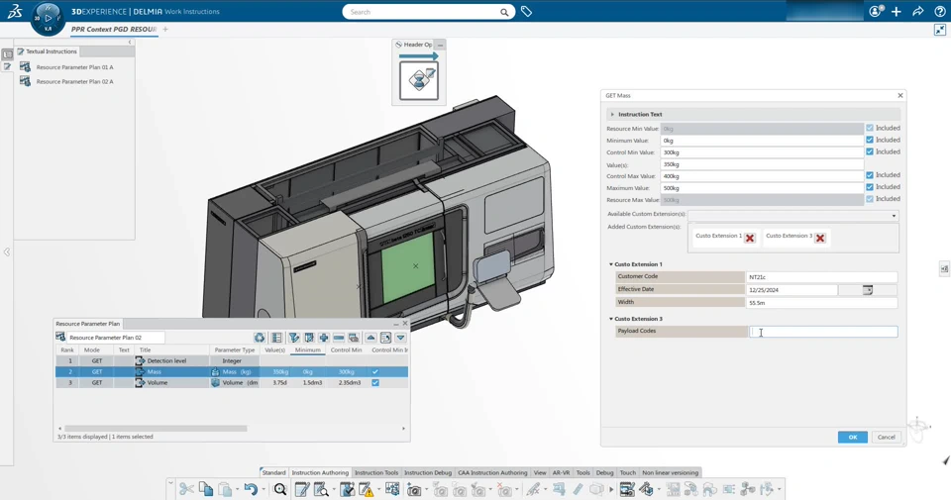Click the Width field showing 55.5m
Viewport: 951px width, 500px height.
pos(821,303)
